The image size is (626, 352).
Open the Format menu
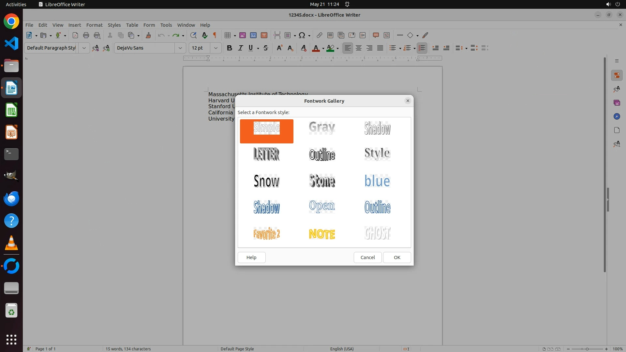[x=94, y=25]
